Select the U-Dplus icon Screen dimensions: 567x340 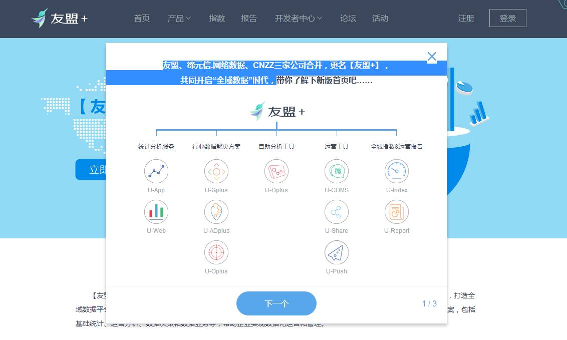click(x=276, y=171)
